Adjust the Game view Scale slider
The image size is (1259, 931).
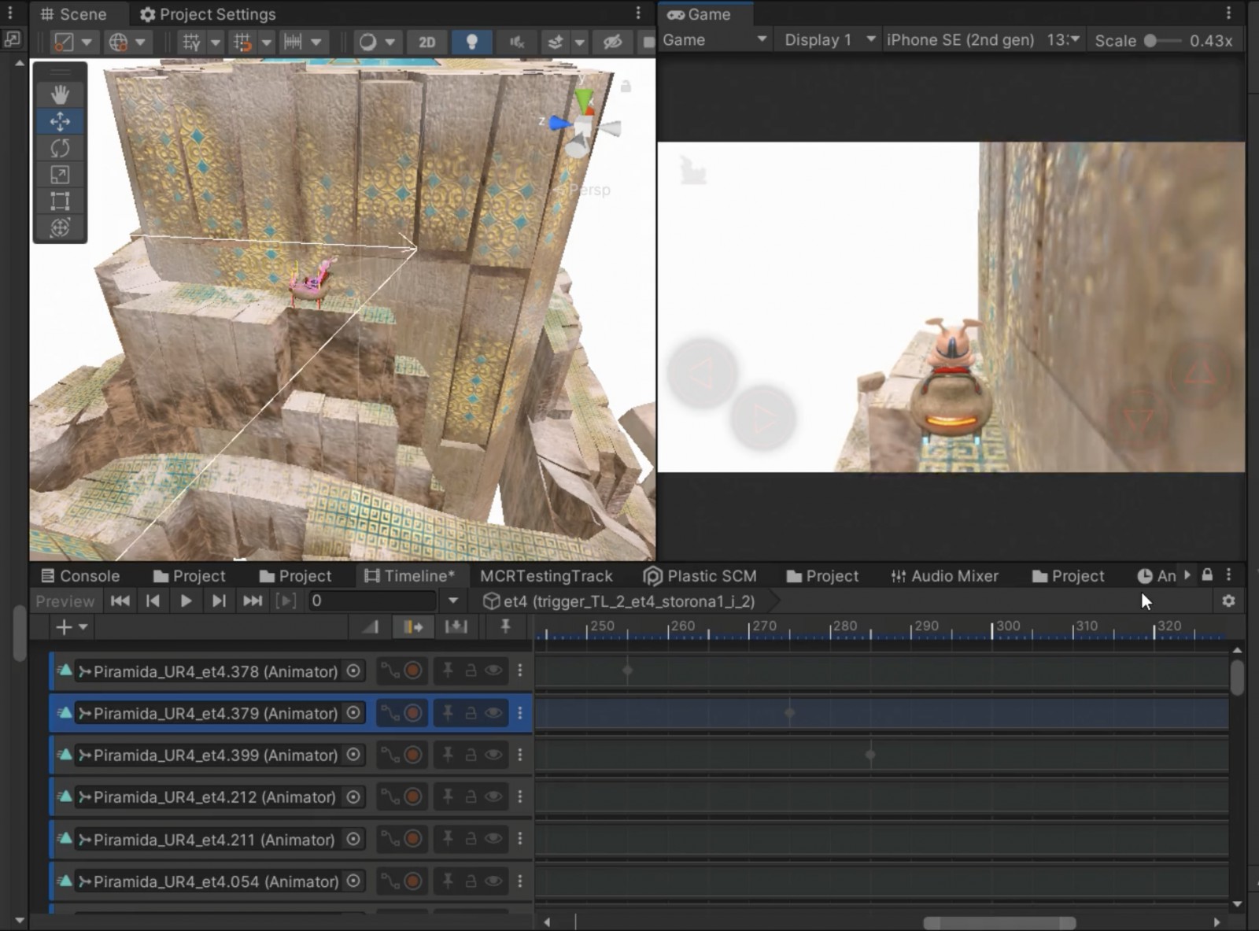click(1163, 41)
